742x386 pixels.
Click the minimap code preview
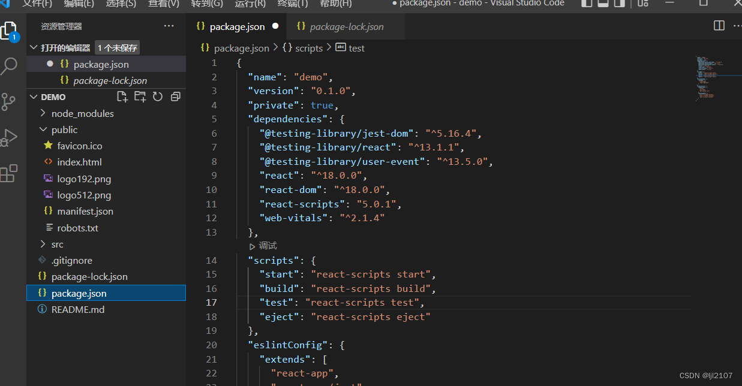pos(711,78)
